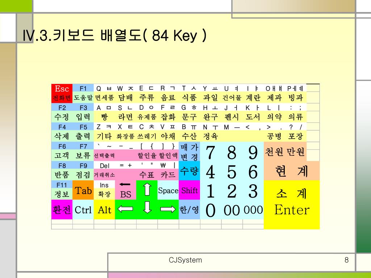This screenshot has width=371, height=278.
Task: Click numeric key 8
Action: point(232,152)
